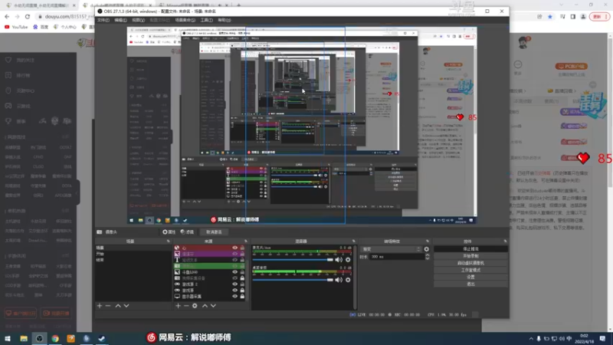Image resolution: width=613 pixels, height=345 pixels.
Task: Open Windows Start menu
Action: pos(8,338)
